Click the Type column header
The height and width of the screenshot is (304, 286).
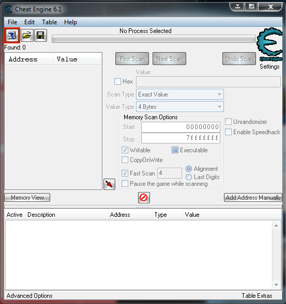click(168, 215)
